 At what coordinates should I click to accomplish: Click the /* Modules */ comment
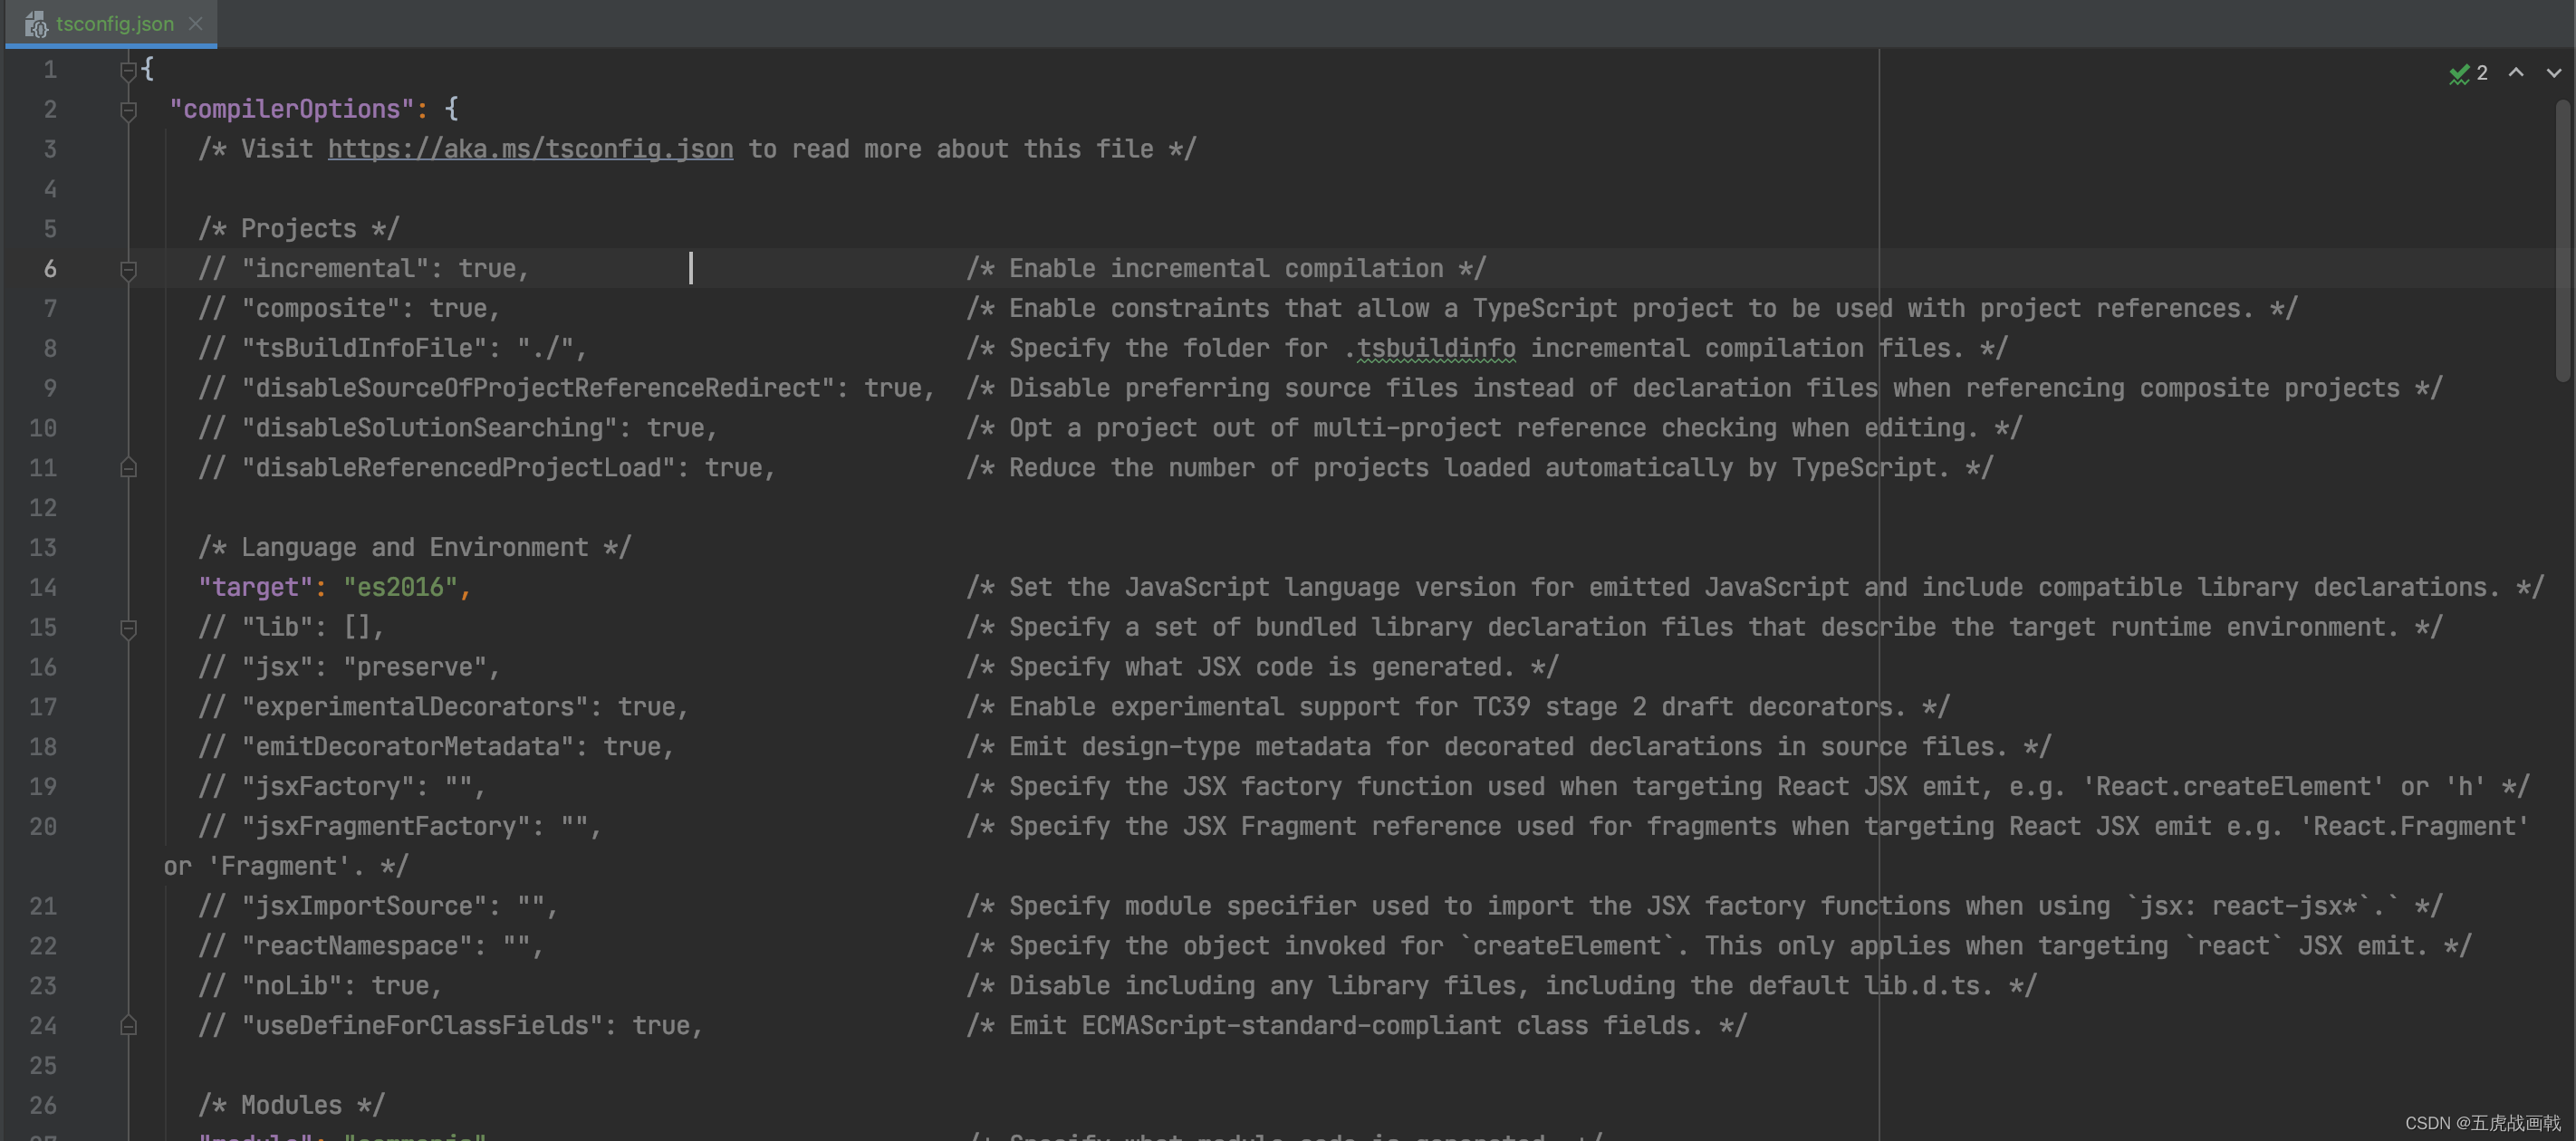click(291, 1105)
